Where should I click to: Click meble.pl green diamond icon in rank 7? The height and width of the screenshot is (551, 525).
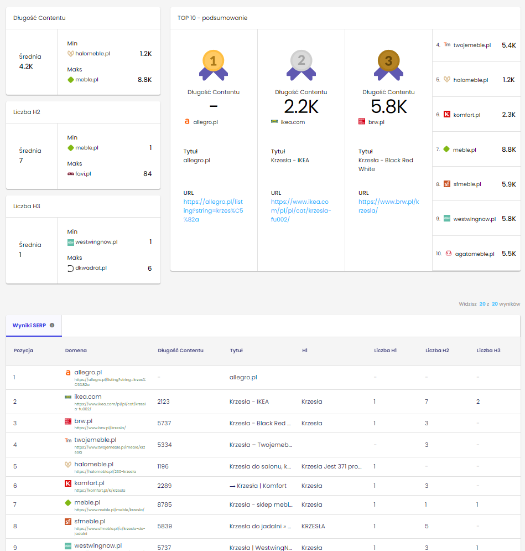tap(446, 150)
